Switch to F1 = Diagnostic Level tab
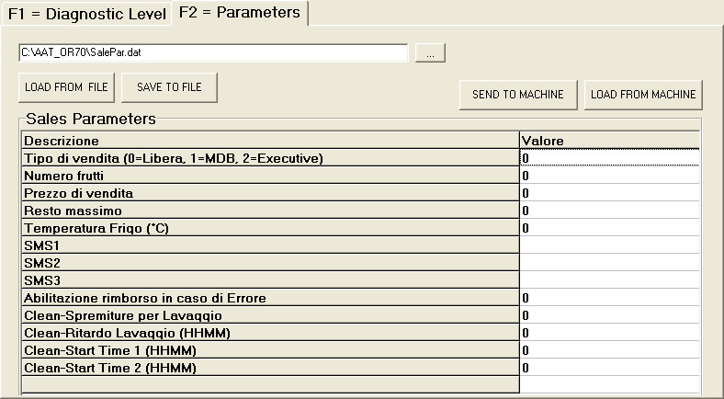The image size is (724, 399). click(x=87, y=14)
